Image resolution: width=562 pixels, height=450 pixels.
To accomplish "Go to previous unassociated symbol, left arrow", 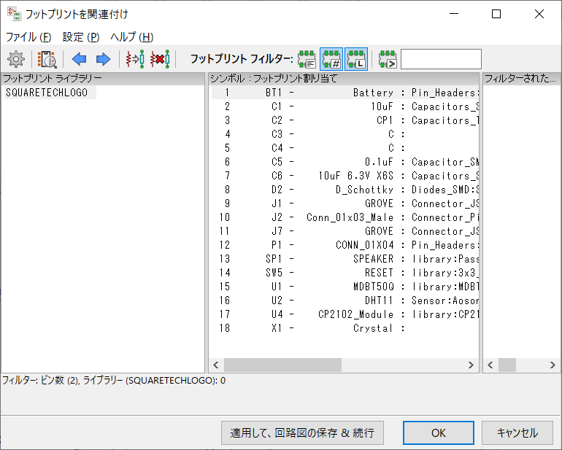I will pos(80,59).
